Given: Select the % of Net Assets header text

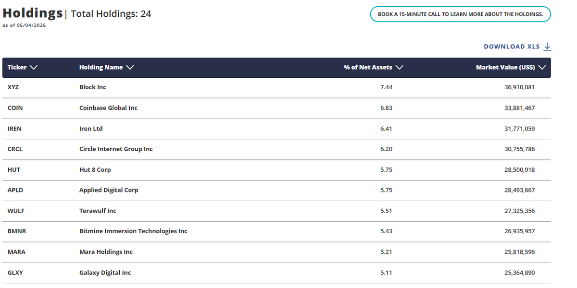Looking at the screenshot, I should (x=368, y=68).
